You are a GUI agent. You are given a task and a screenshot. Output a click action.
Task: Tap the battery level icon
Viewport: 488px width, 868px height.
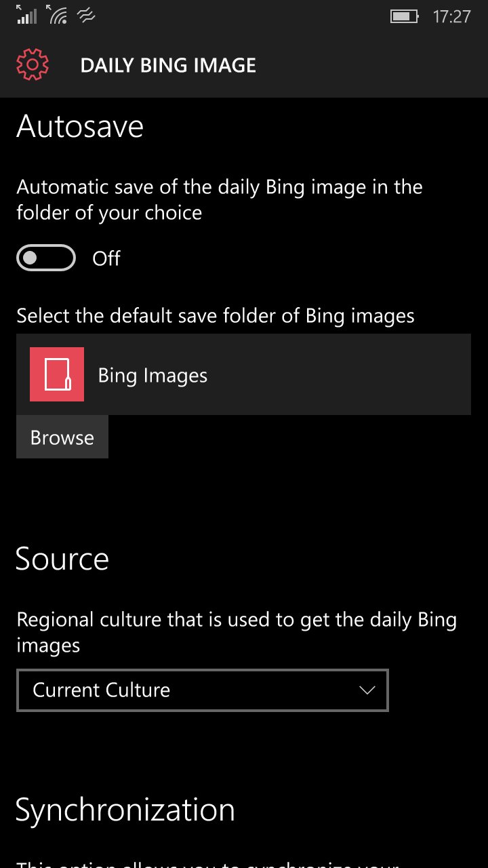[404, 16]
